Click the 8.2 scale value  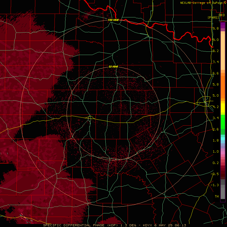point(216,51)
